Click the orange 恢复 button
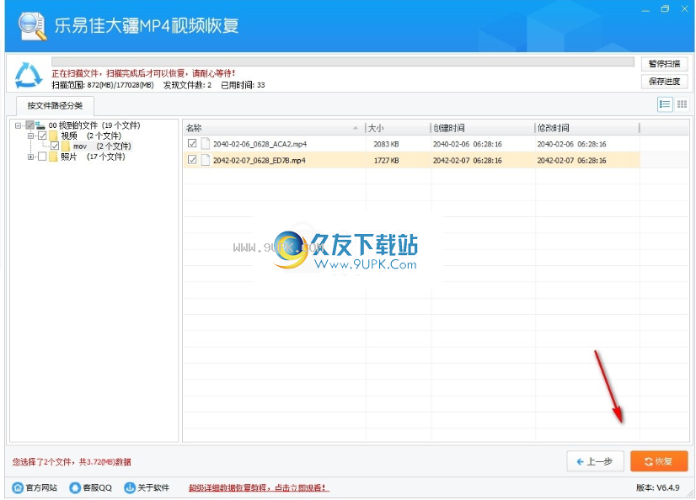Image resolution: width=696 pixels, height=500 pixels. [659, 462]
